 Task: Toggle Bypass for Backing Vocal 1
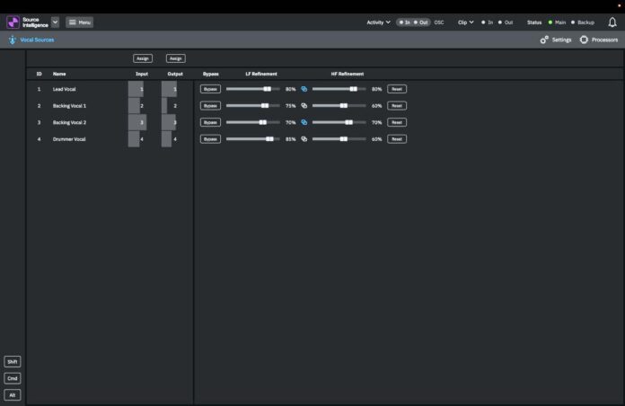(x=210, y=106)
